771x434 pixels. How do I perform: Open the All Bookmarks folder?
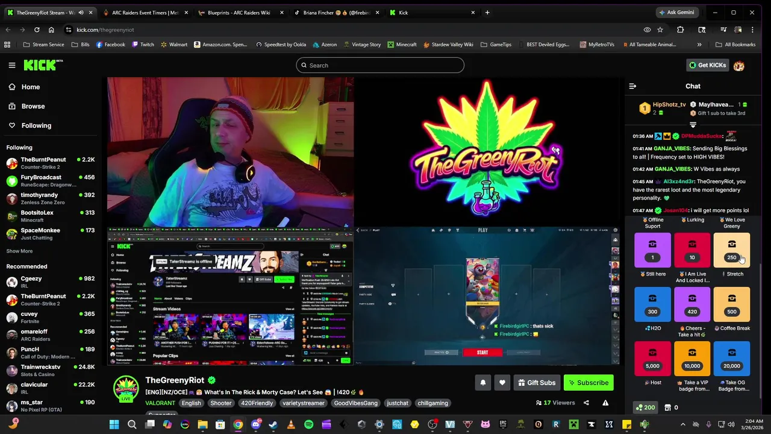[735, 45]
